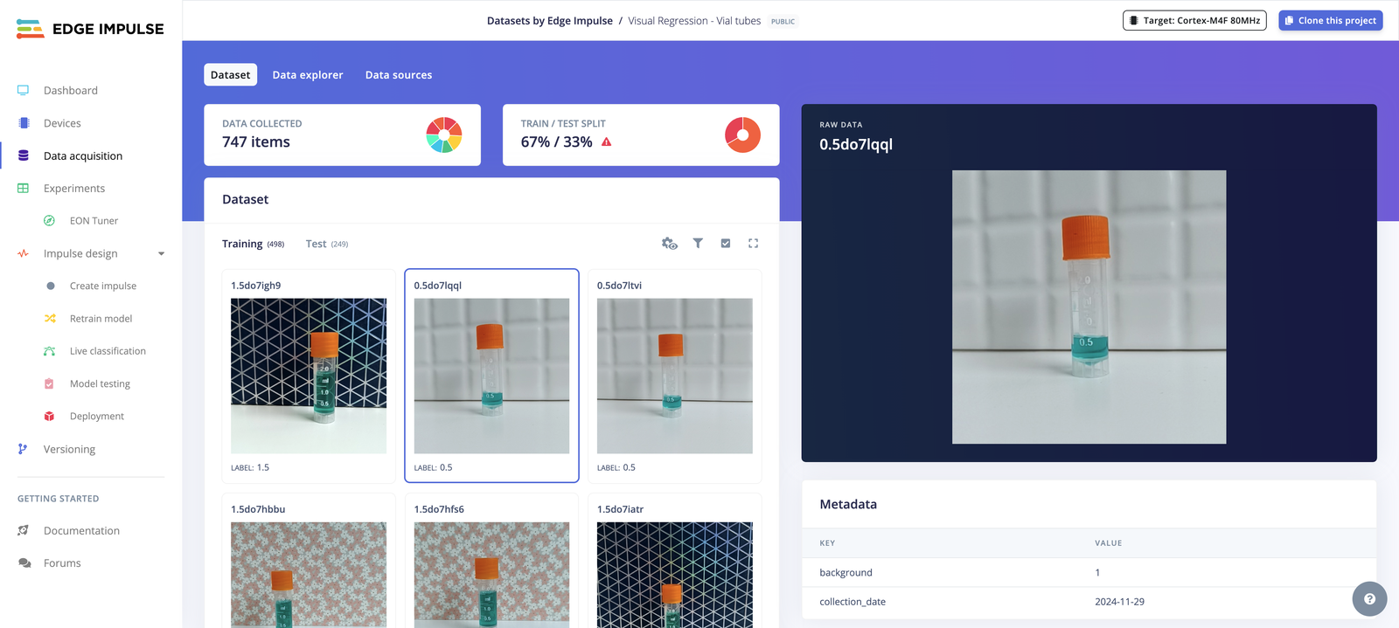The width and height of the screenshot is (1399, 628).
Task: Open Live classification
Action: coord(108,351)
